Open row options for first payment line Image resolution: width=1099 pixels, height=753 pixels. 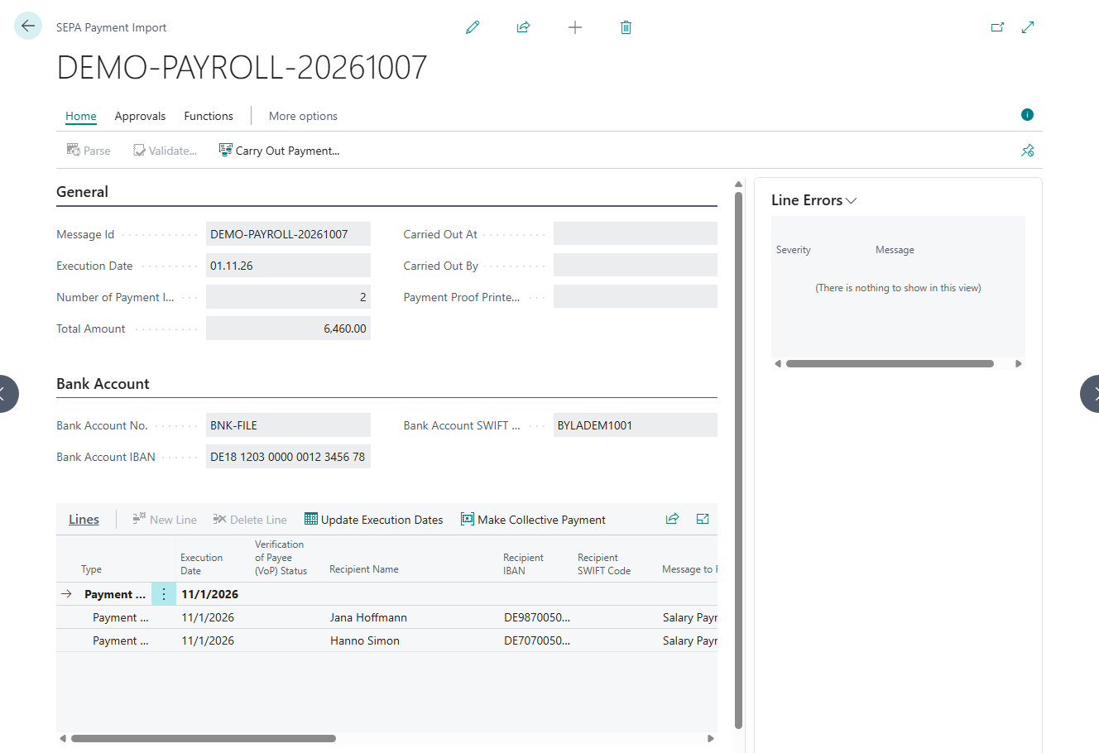click(x=164, y=594)
